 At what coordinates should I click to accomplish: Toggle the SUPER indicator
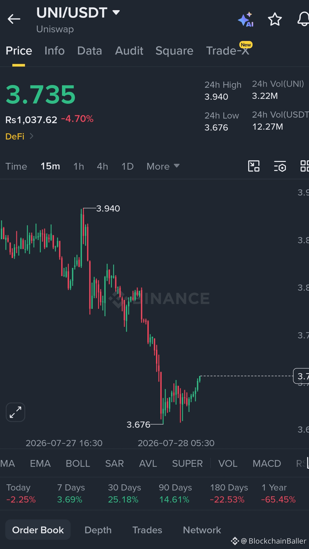(187, 463)
